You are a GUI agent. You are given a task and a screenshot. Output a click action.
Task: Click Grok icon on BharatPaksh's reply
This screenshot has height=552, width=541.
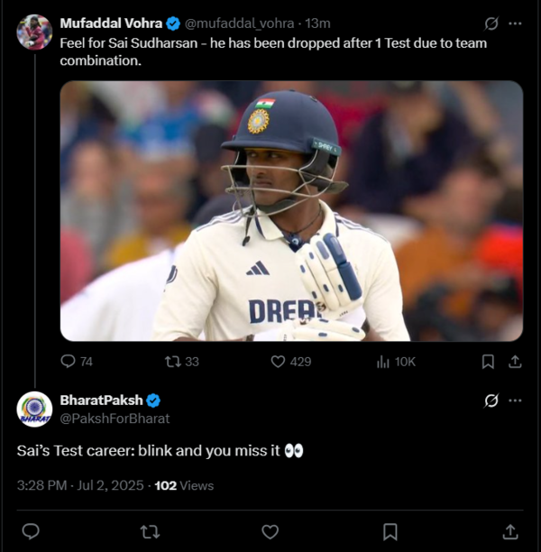pos(491,400)
